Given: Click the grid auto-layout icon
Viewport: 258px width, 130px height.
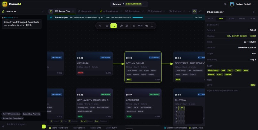Looking at the screenshot, I should click(x=127, y=26).
